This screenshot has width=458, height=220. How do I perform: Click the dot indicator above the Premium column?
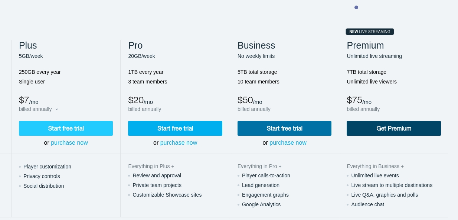tap(356, 7)
